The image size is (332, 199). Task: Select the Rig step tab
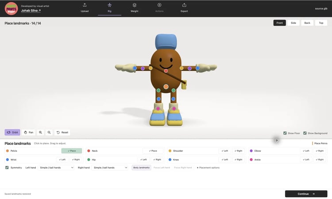pyautogui.click(x=109, y=8)
